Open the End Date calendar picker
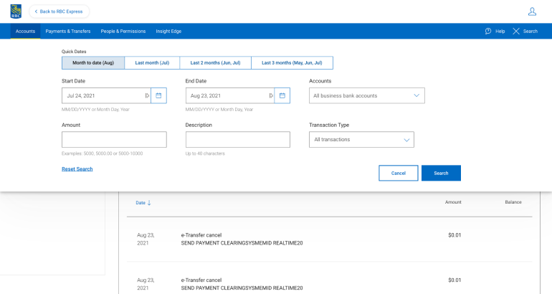This screenshot has width=552, height=294. coord(282,95)
